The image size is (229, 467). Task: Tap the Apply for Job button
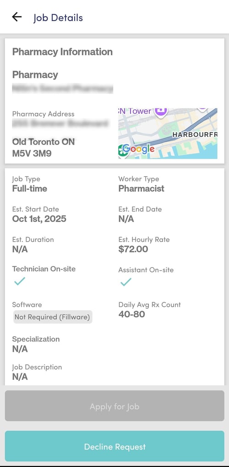[x=114, y=406]
